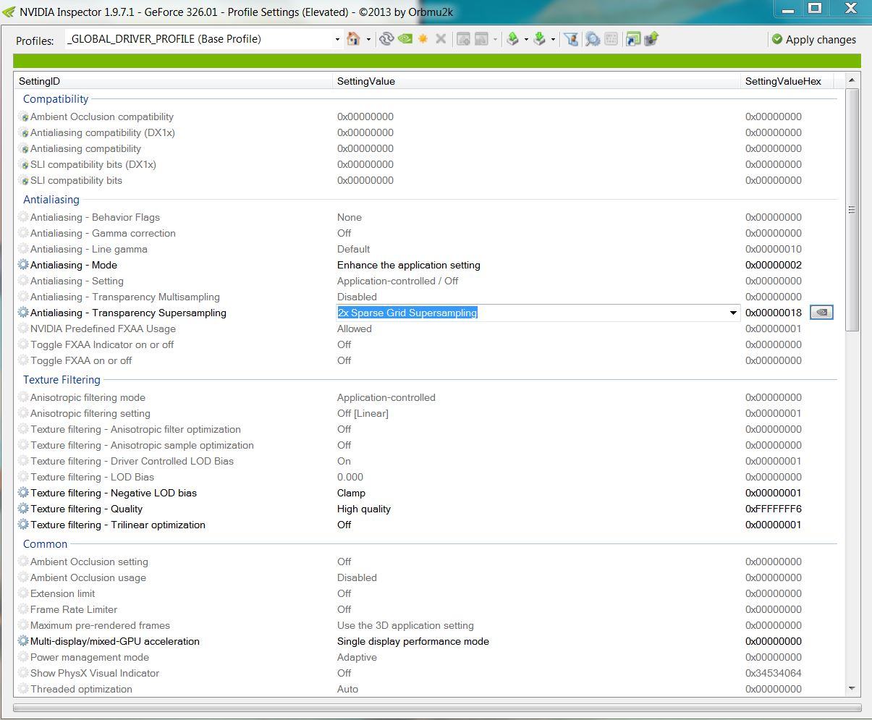The width and height of the screenshot is (872, 720).
Task: Select Anisotropic filtering setting row
Action: pos(426,413)
